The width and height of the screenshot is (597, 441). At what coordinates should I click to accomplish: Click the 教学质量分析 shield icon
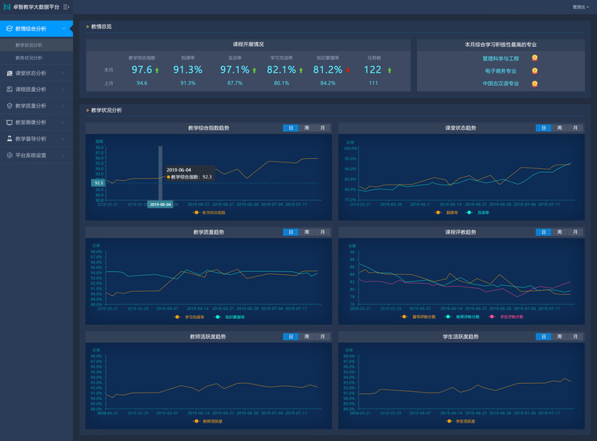[x=10, y=106]
